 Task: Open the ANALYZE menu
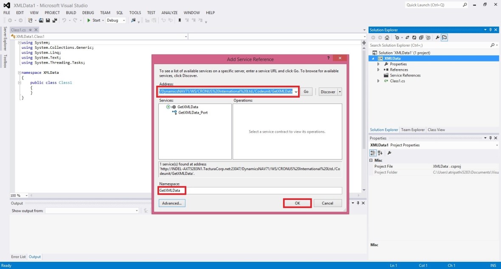(x=169, y=13)
